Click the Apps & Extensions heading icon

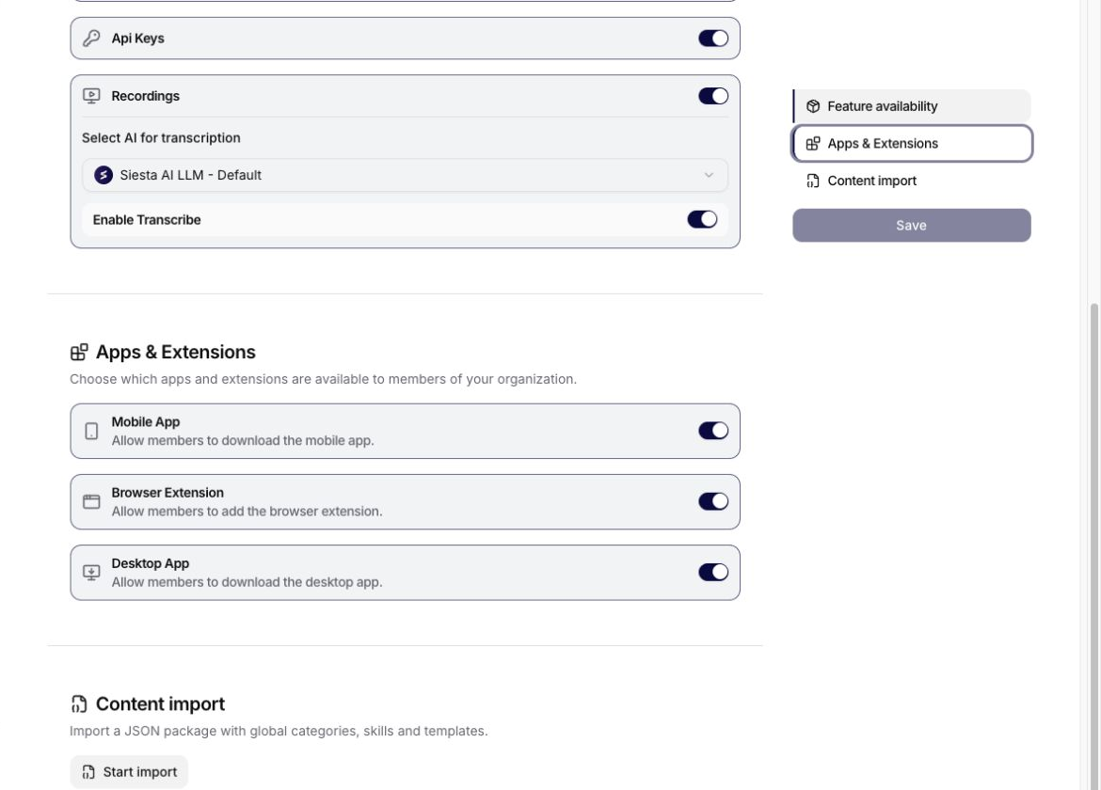(79, 352)
